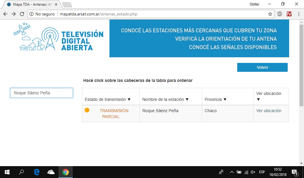Click the Televisión Digital Abierta logo
Screen dimensions: 304x178
click(x=58, y=38)
